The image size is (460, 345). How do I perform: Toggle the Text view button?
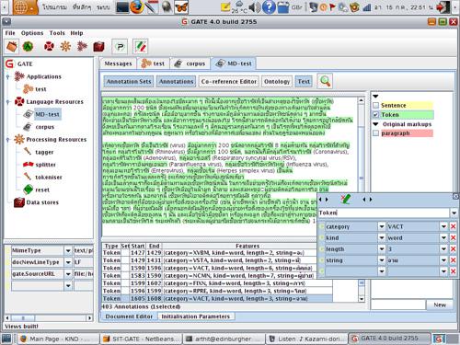[304, 81]
